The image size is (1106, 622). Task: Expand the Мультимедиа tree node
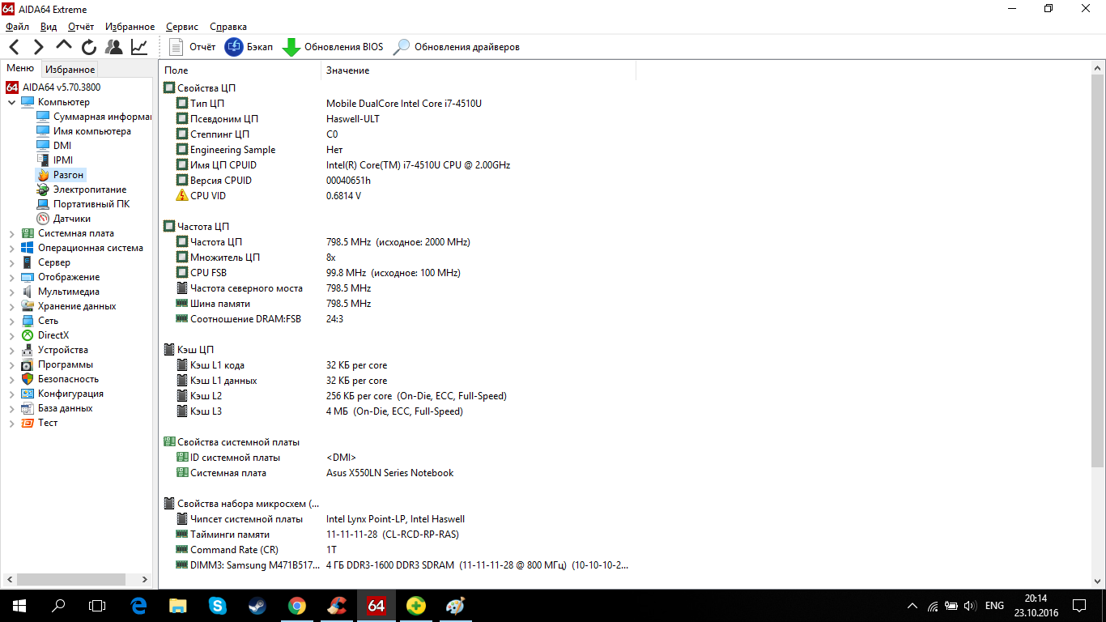11,292
